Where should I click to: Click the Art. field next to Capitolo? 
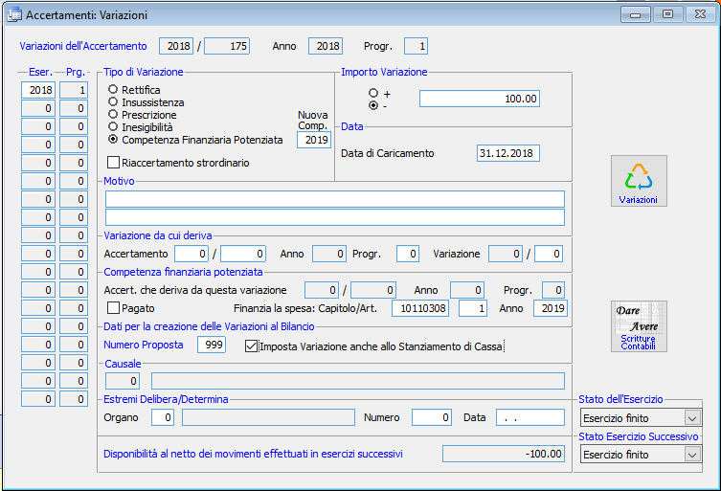(473, 308)
